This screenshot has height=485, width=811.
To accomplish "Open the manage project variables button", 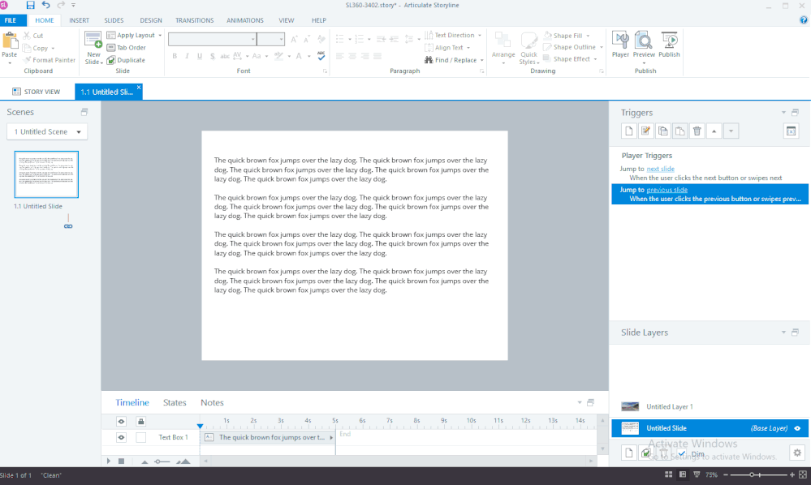I will point(791,131).
